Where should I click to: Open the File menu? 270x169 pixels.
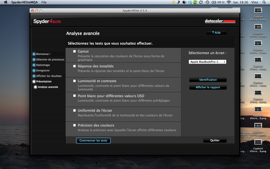point(44,2)
